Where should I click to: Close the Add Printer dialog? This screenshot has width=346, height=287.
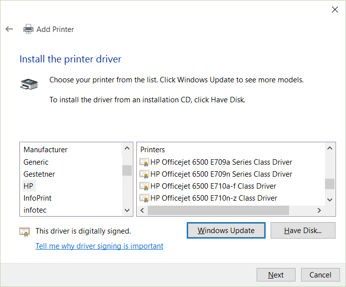(335, 9)
